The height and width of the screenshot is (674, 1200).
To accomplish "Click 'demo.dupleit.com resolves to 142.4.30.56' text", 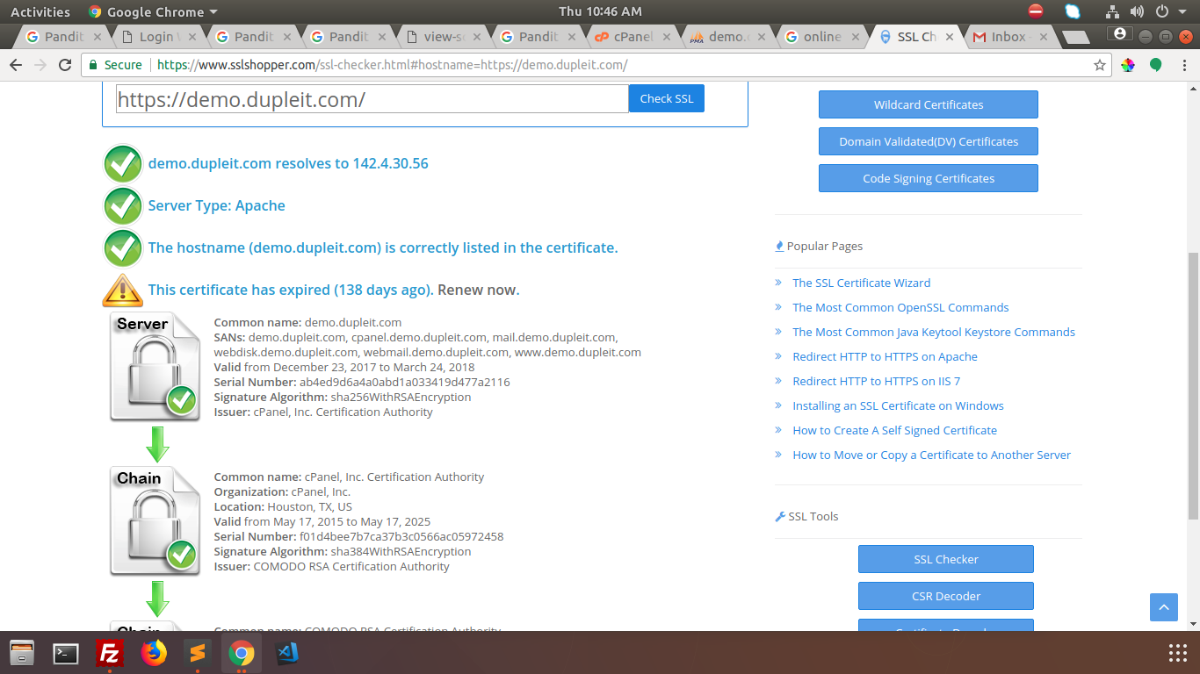I will coord(288,163).
